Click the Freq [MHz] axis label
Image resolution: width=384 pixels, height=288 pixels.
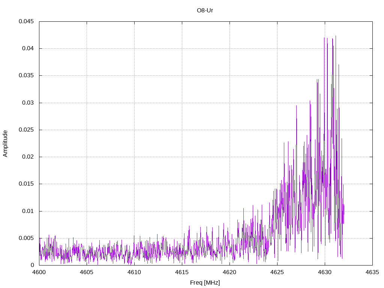click(x=205, y=283)
